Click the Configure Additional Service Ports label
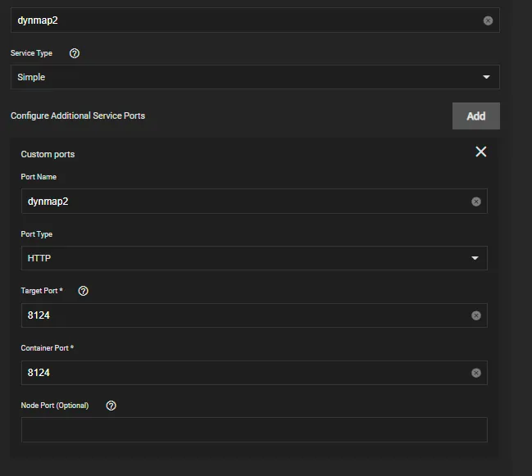Viewport: 532px width, 476px height. pos(78,116)
